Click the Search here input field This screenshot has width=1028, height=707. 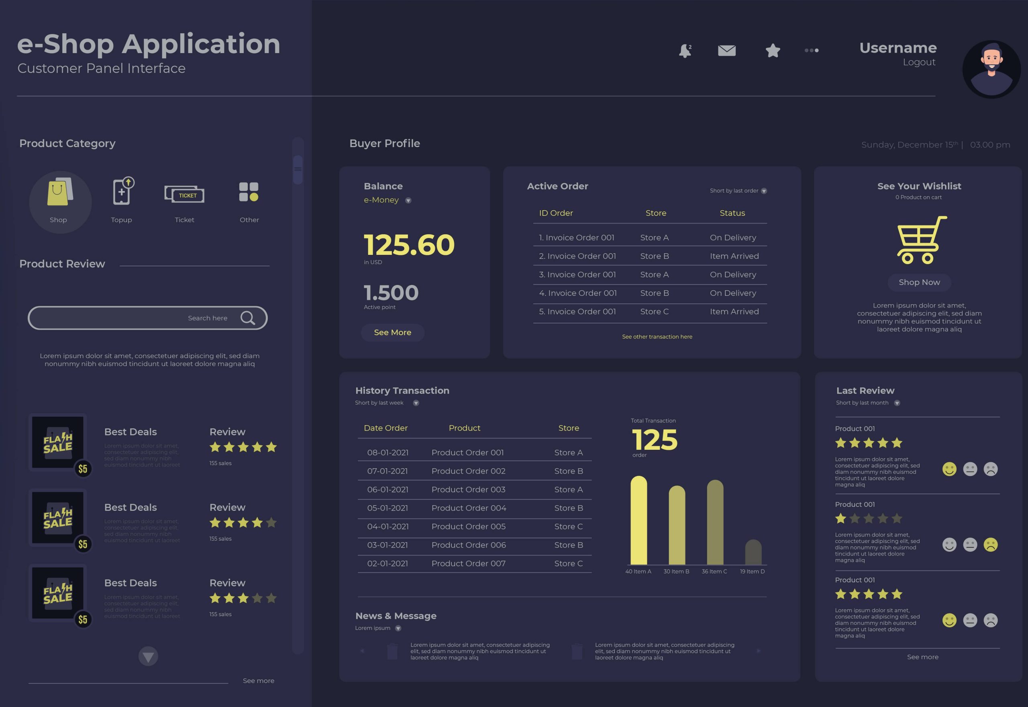(148, 318)
